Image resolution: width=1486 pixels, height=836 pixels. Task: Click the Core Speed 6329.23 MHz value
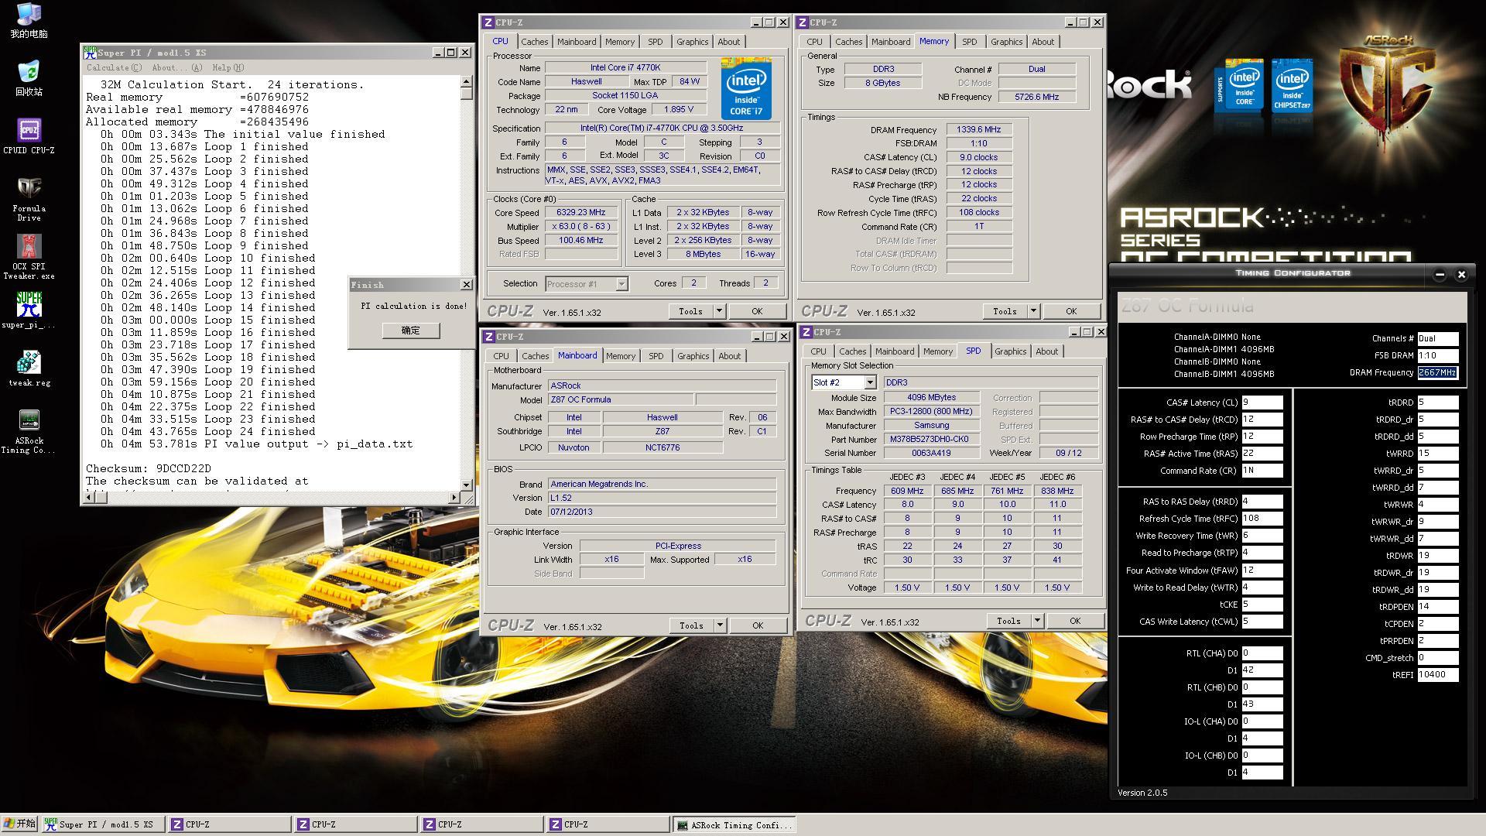pos(580,213)
